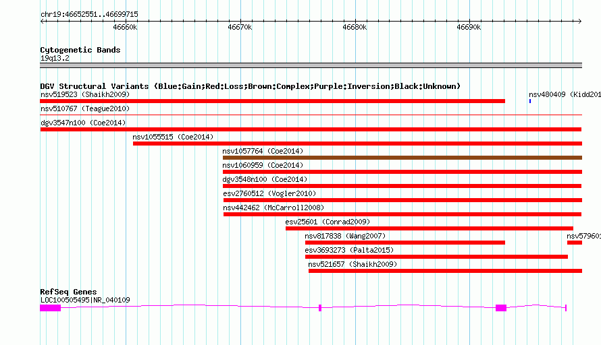Select the short red bar under nsv5796

point(575,243)
